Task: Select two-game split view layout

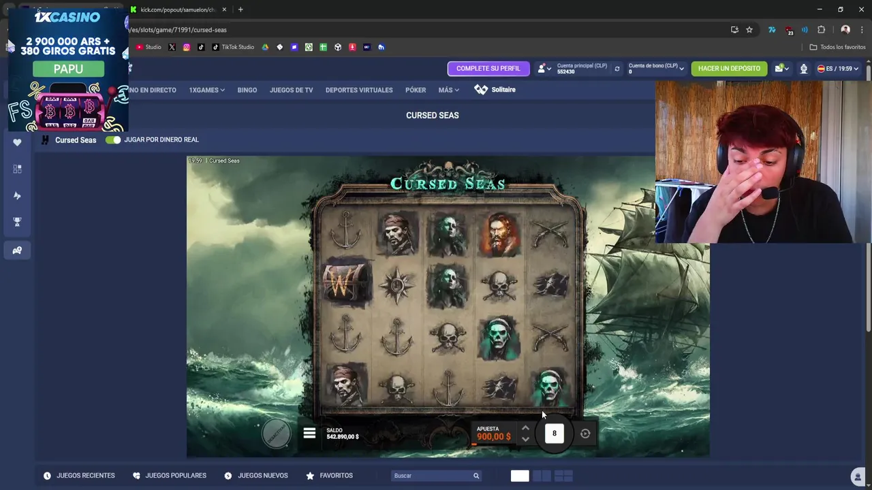Action: [x=542, y=476]
